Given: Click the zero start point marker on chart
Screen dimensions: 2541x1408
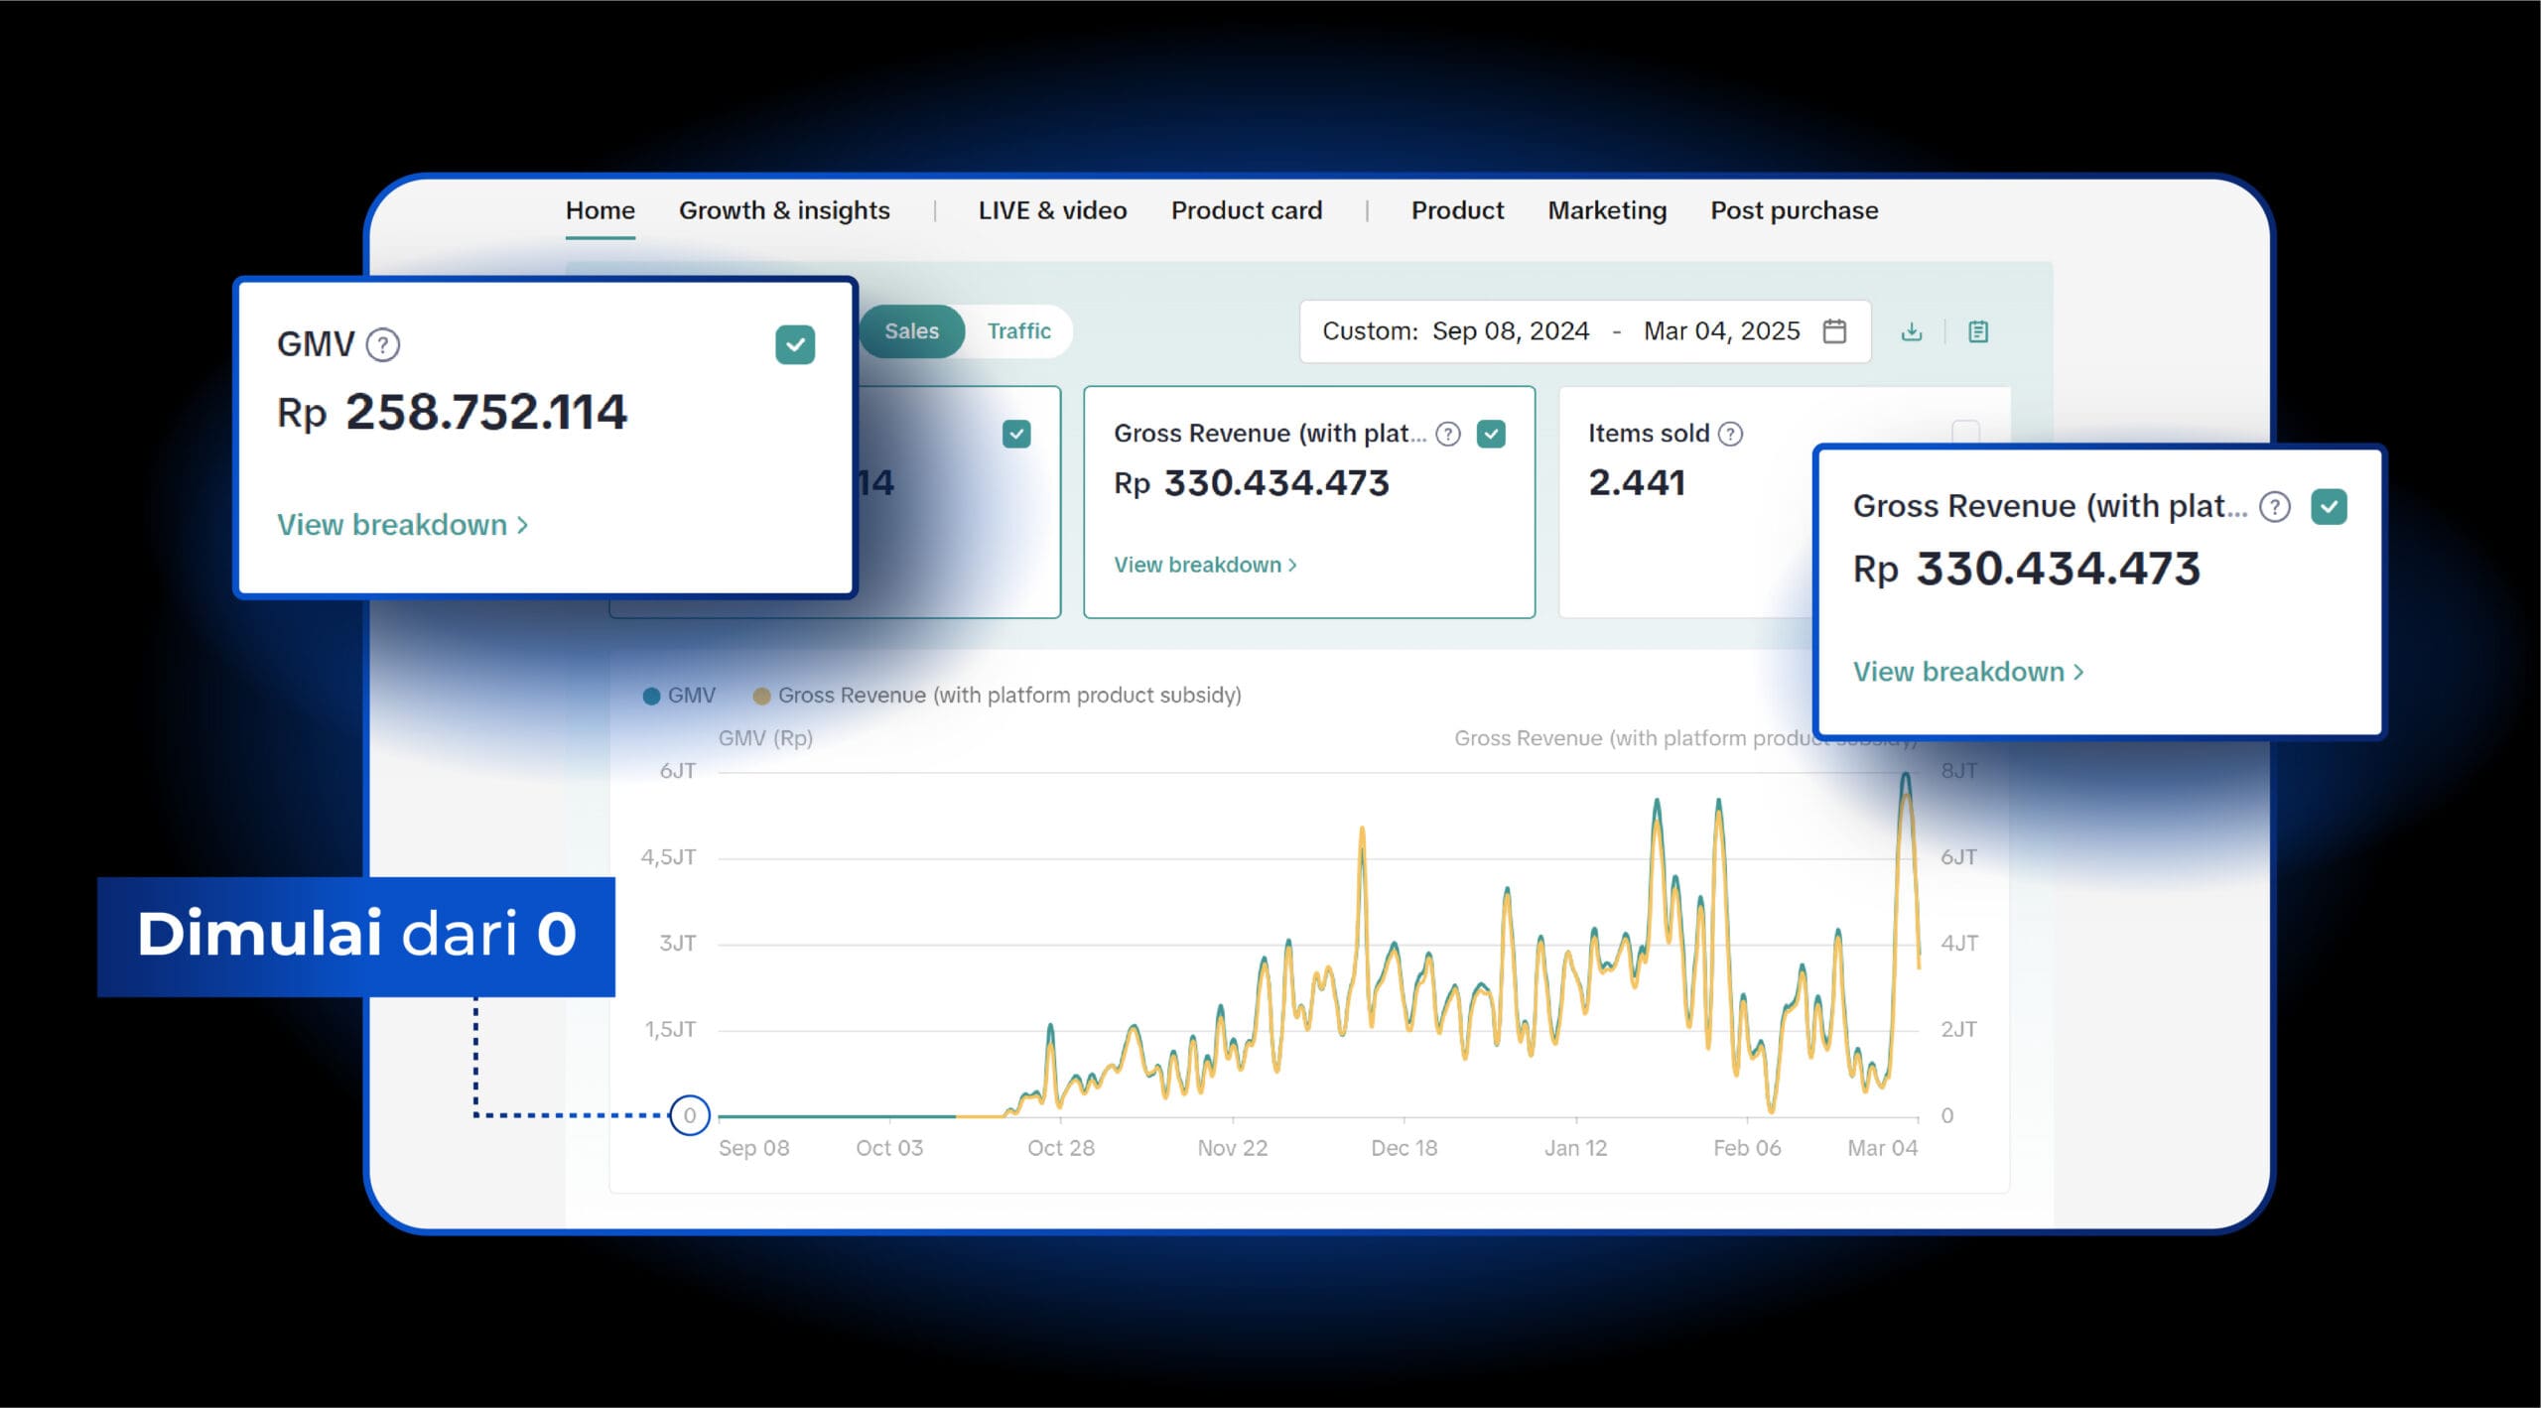Looking at the screenshot, I should point(690,1115).
